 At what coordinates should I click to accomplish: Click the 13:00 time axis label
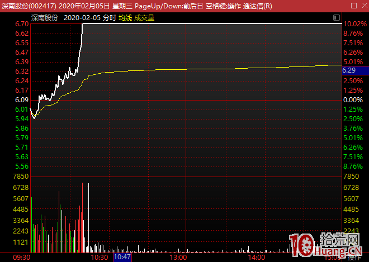(178, 258)
